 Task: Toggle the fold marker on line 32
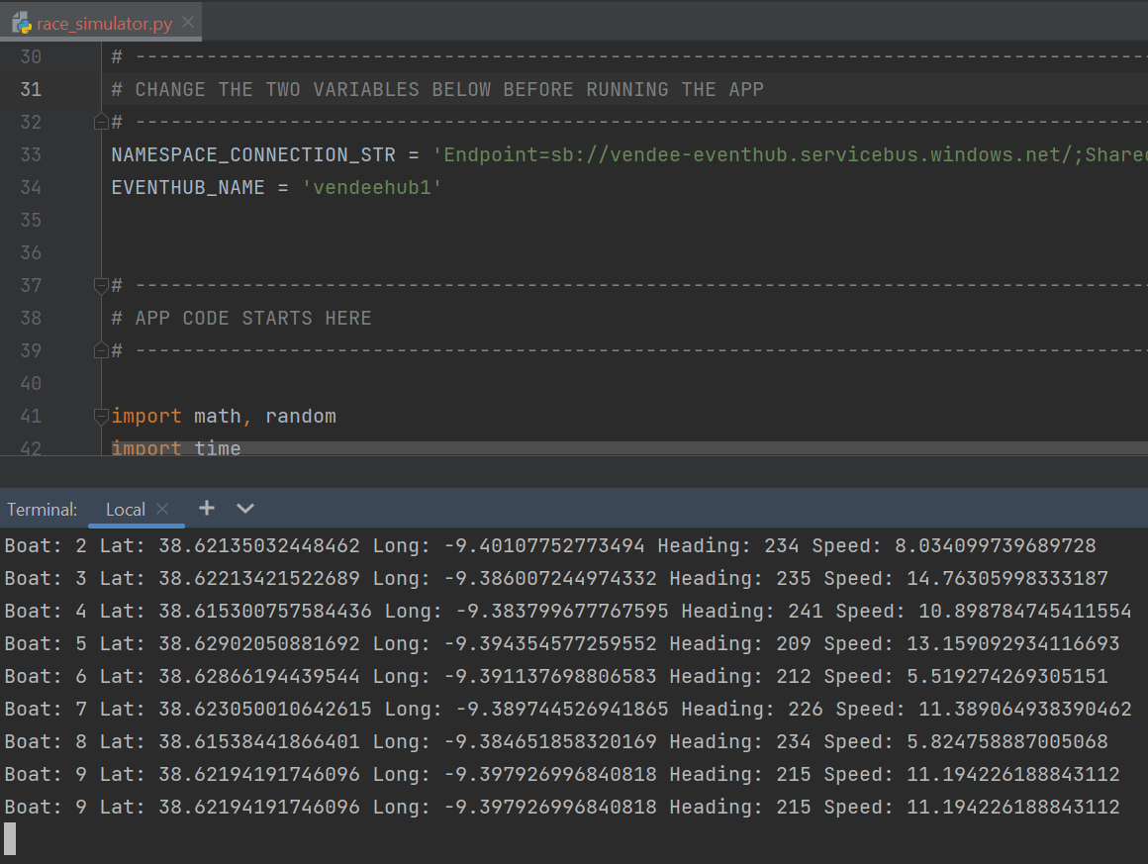(x=100, y=122)
